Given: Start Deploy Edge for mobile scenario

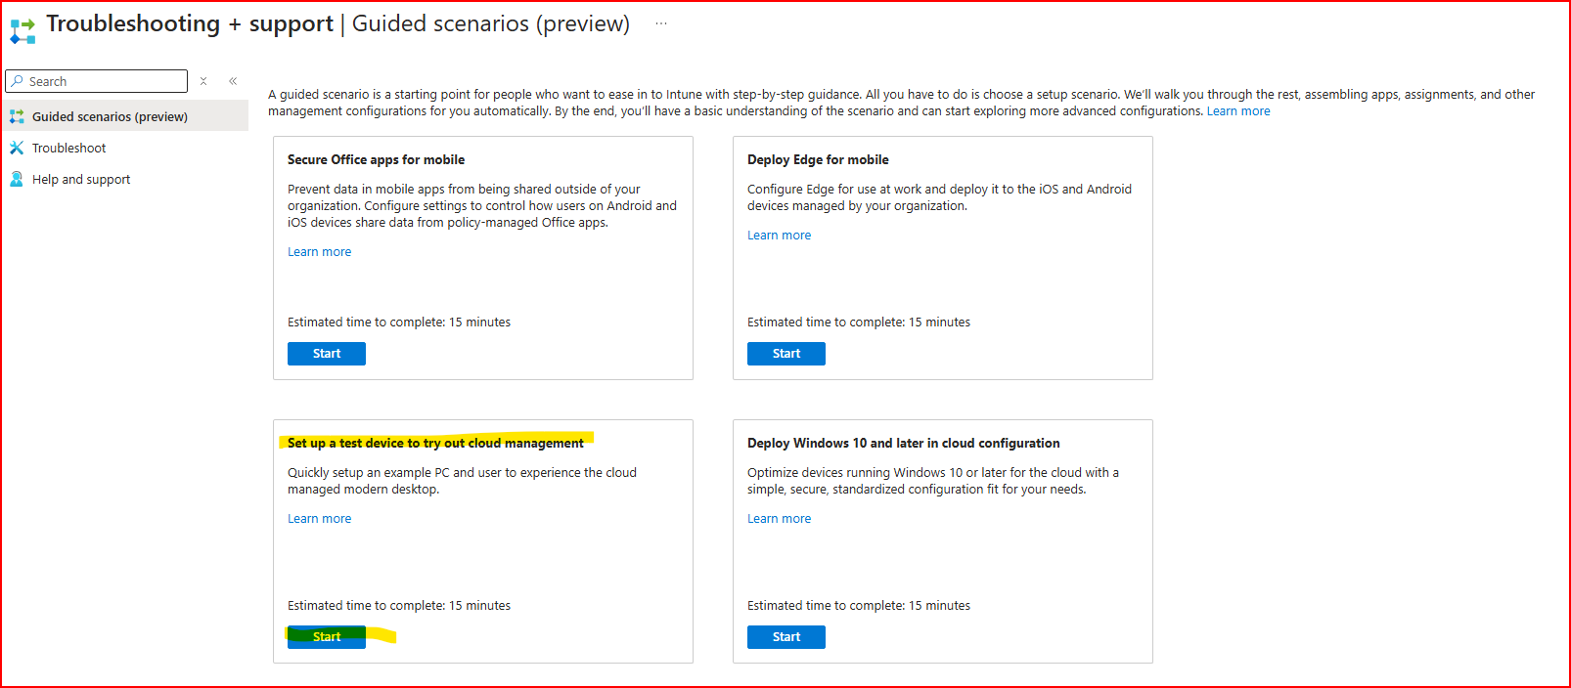Looking at the screenshot, I should click(x=786, y=354).
